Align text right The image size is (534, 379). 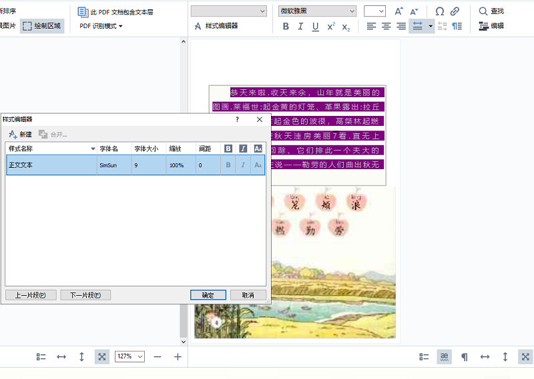click(401, 26)
